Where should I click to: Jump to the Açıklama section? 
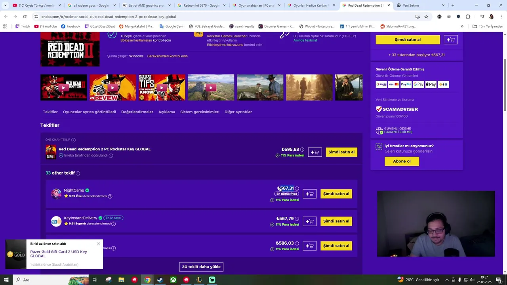click(x=167, y=112)
